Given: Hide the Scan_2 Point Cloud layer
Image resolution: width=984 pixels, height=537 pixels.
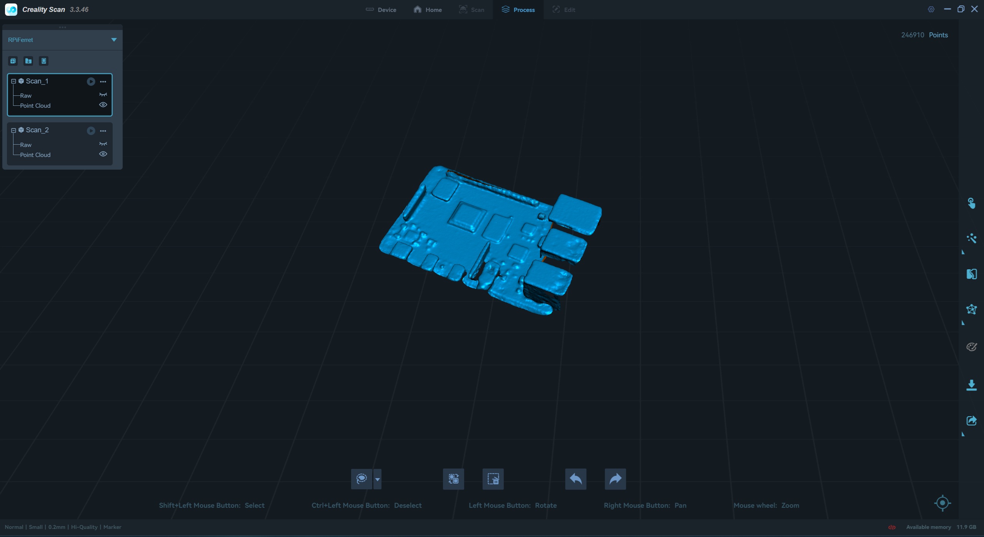Looking at the screenshot, I should (x=103, y=154).
